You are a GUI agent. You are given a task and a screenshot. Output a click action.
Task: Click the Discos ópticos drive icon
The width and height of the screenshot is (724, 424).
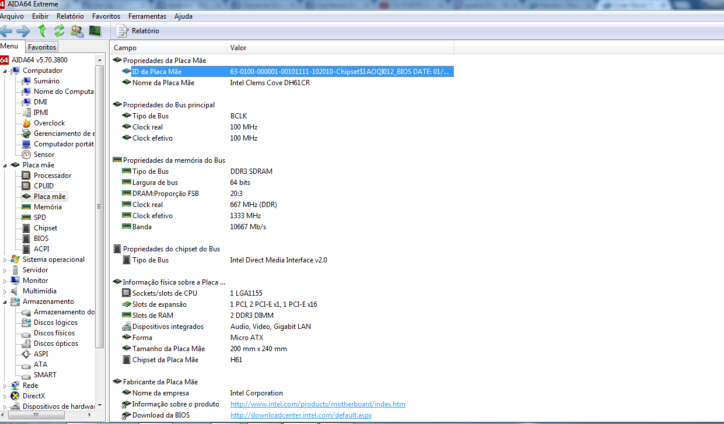click(x=26, y=344)
